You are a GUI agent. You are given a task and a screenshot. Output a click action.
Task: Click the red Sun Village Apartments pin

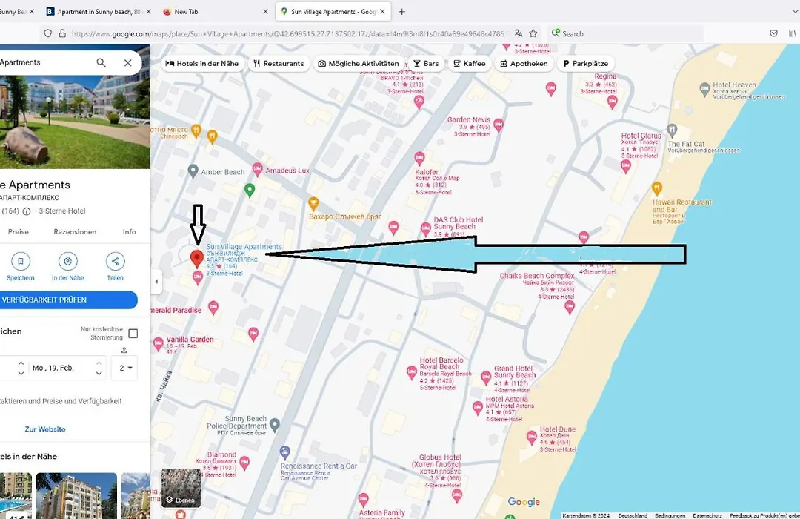[x=196, y=259]
